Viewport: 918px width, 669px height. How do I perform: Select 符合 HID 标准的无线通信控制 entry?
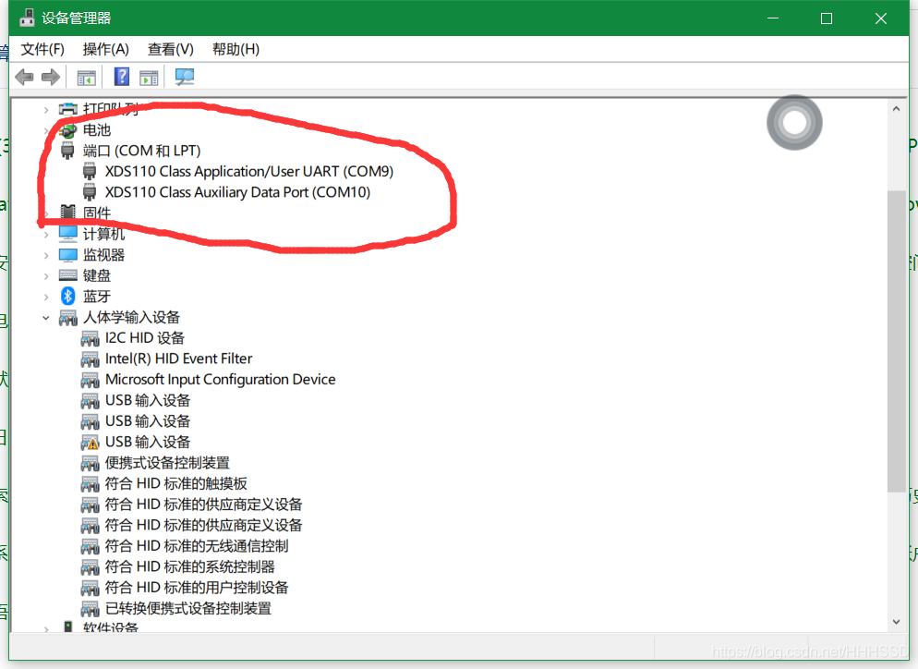tap(197, 546)
